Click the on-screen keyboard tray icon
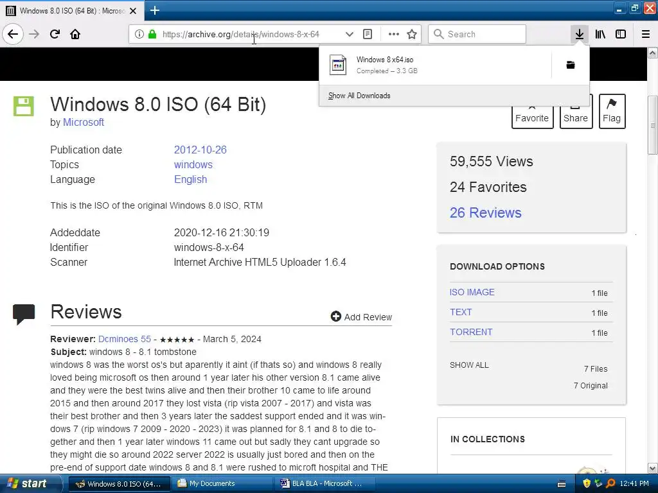 tap(562, 484)
